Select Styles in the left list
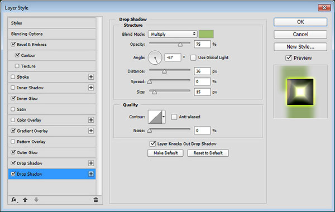This screenshot has width=335, height=212. point(52,23)
